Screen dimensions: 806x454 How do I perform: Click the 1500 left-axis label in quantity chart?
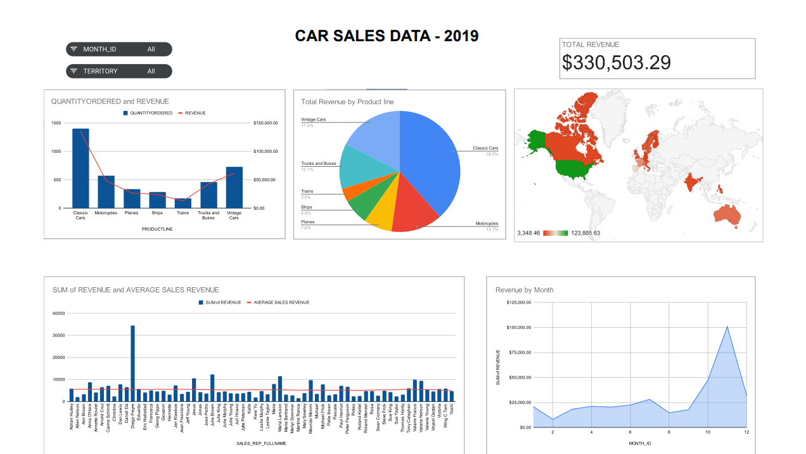pyautogui.click(x=56, y=123)
